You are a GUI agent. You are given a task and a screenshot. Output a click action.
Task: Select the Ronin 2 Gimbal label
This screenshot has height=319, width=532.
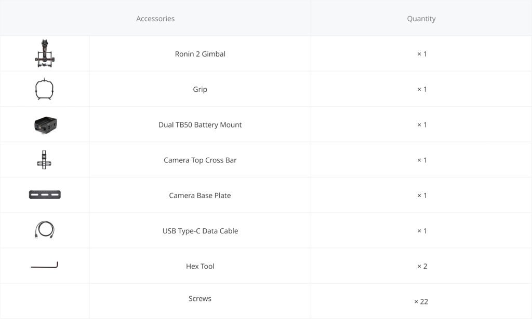(200, 54)
